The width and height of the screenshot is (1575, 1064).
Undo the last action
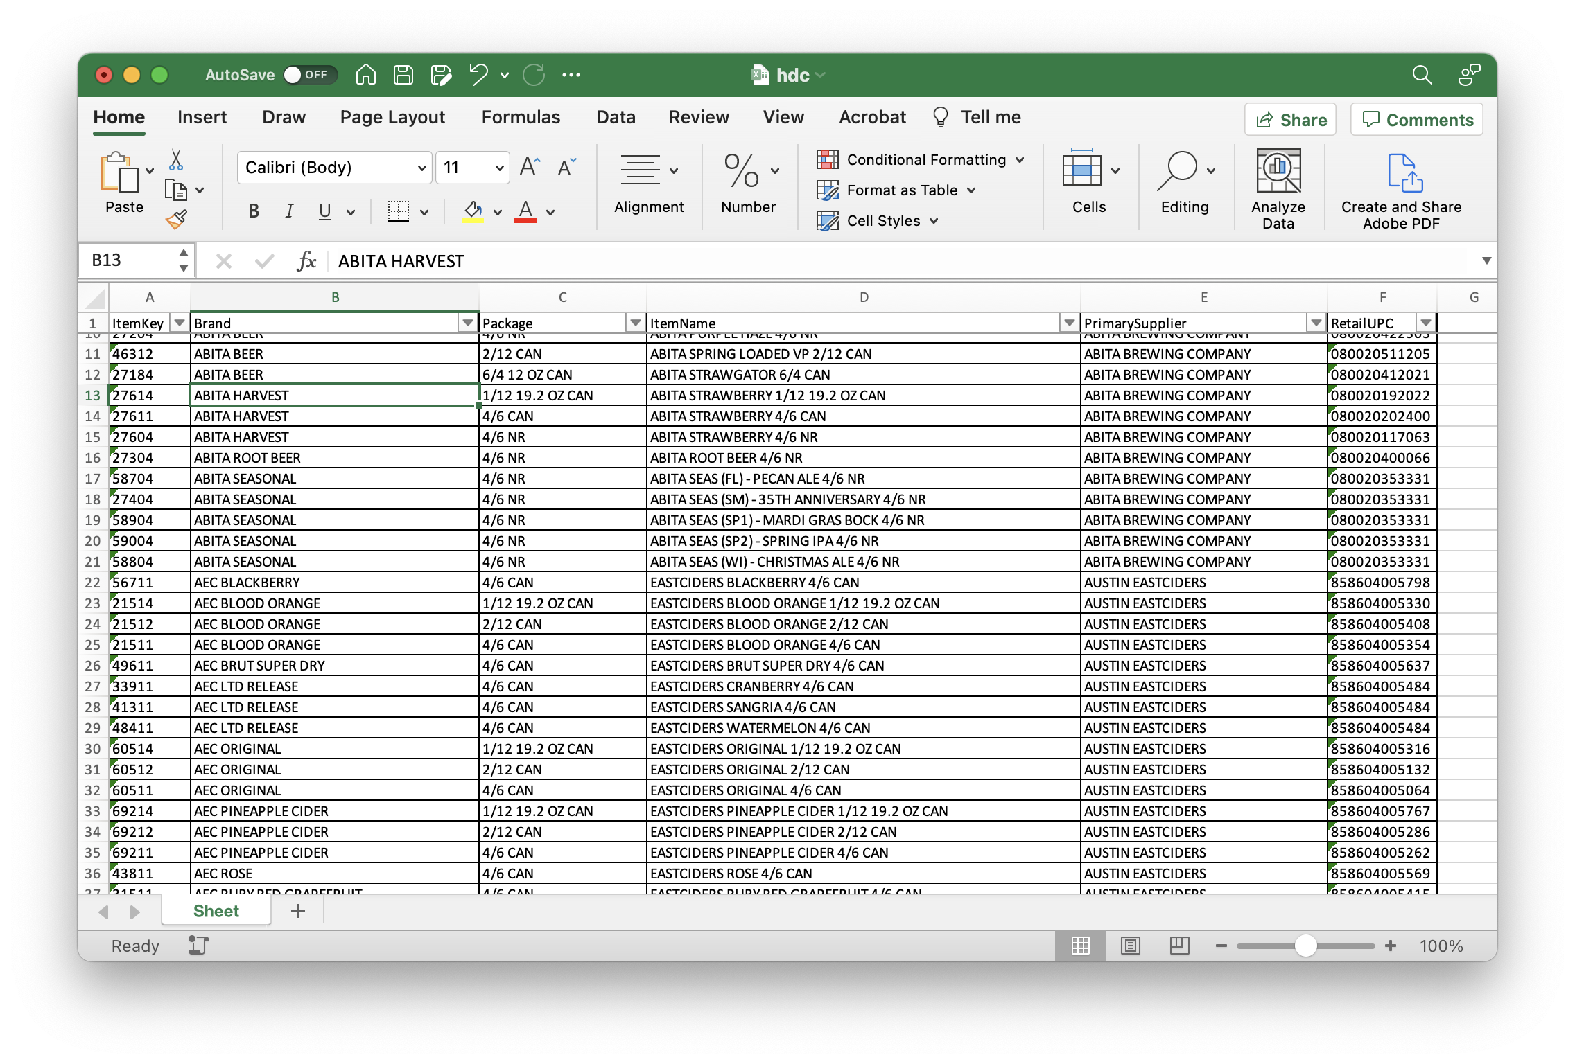coord(478,75)
